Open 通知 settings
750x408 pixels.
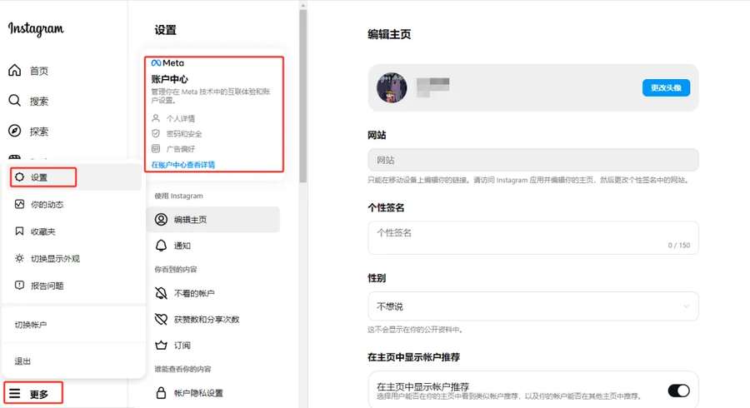tap(213, 246)
